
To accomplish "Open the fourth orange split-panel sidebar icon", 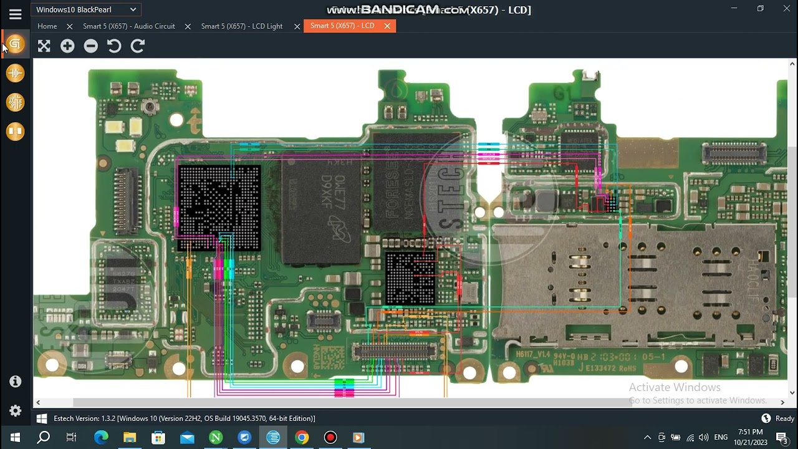I will pyautogui.click(x=15, y=131).
